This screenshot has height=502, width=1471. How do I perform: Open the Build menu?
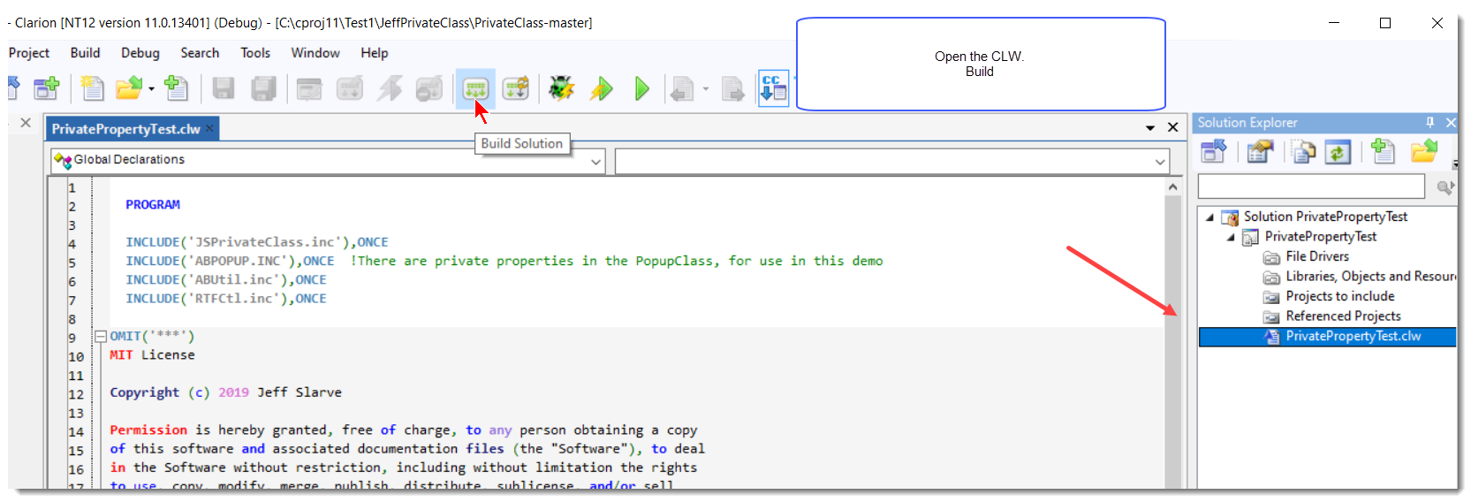pyautogui.click(x=85, y=53)
